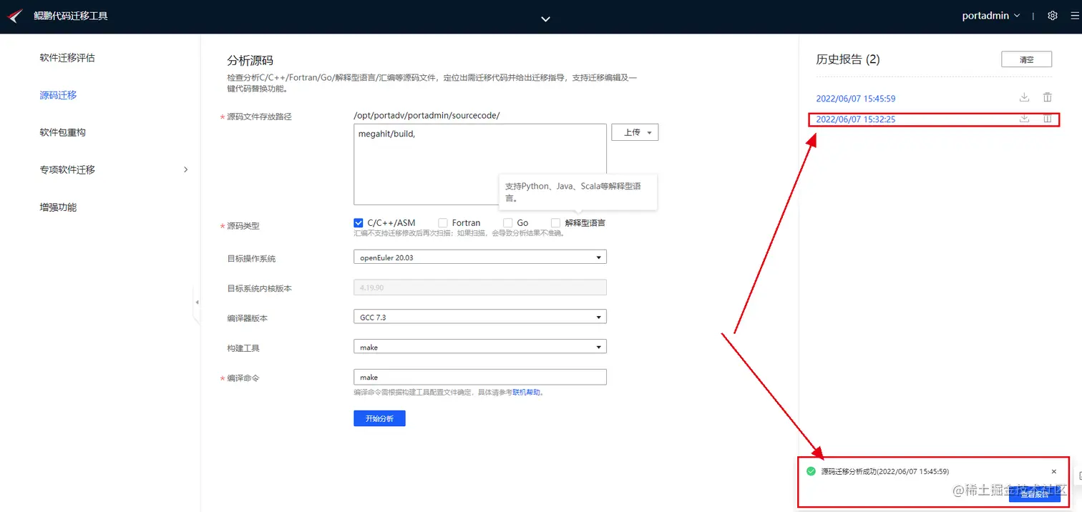
Task: Click the 查看报告 button
Action: 1034,494
